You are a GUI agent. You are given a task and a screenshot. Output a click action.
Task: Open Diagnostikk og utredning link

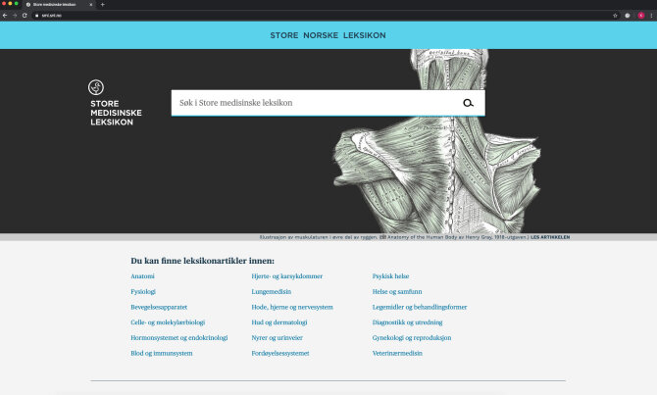[x=407, y=322]
